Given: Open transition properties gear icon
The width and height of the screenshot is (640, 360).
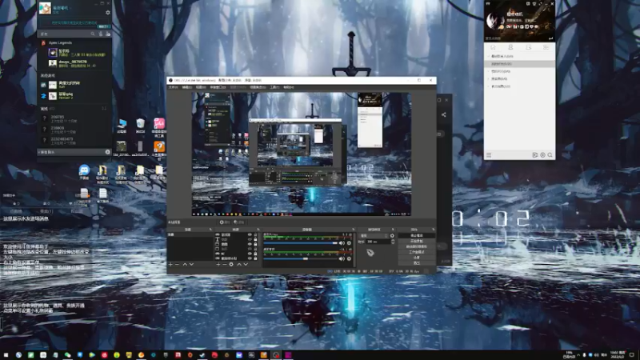Looking at the screenshot, I should [392, 235].
